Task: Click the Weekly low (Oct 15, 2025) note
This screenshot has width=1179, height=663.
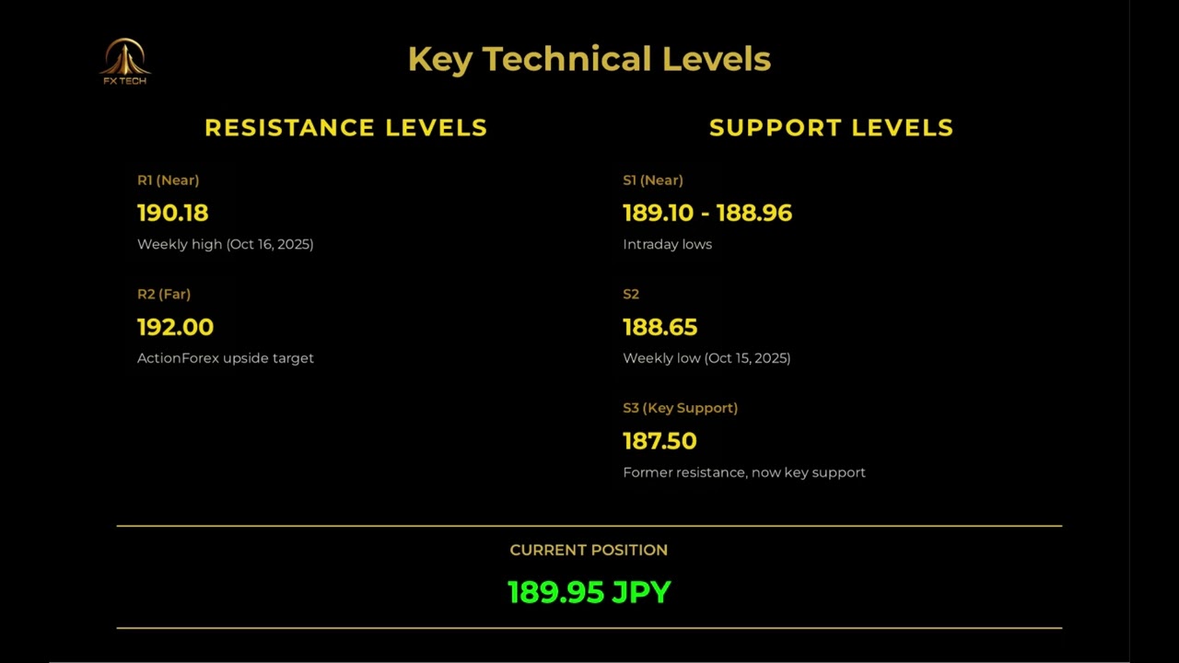Action: [706, 358]
